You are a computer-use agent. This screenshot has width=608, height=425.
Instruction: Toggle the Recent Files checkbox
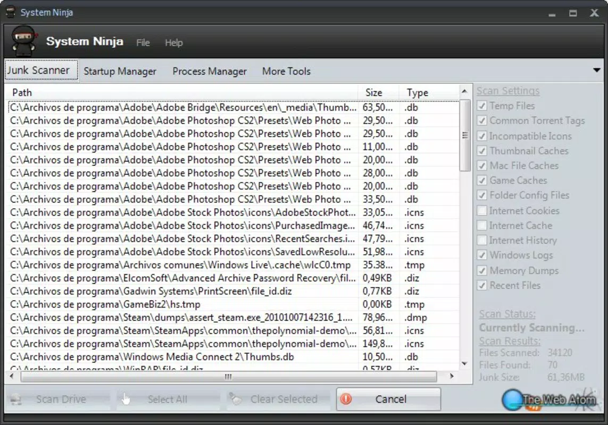click(481, 285)
